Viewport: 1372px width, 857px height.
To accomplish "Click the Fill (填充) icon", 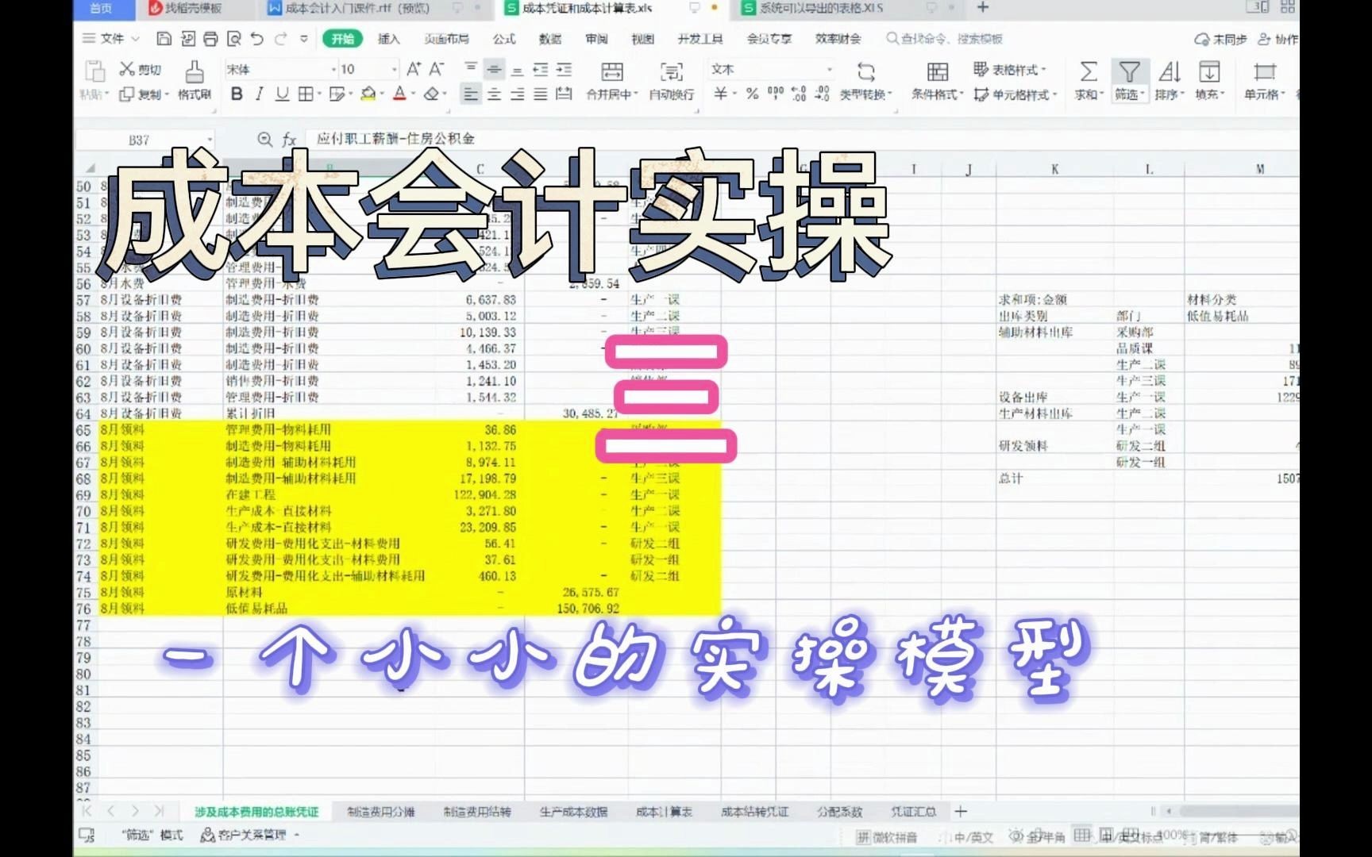I will 1209,72.
